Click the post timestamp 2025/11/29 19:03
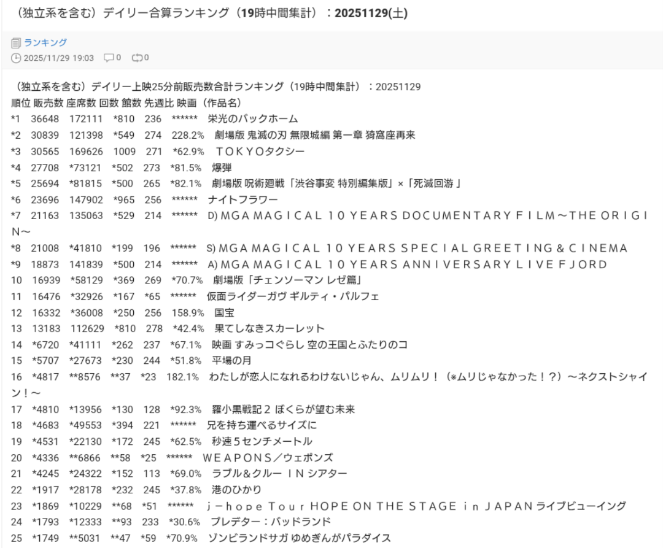Viewport: 663px width, 548px height. (58, 58)
